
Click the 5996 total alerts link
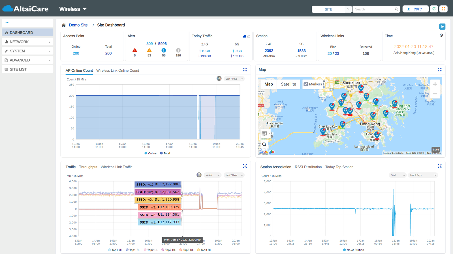coord(162,44)
